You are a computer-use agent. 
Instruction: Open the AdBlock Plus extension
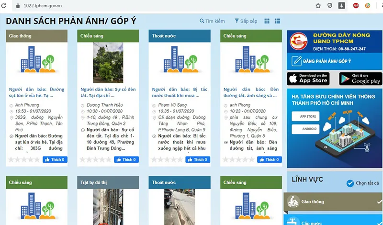click(356, 5)
